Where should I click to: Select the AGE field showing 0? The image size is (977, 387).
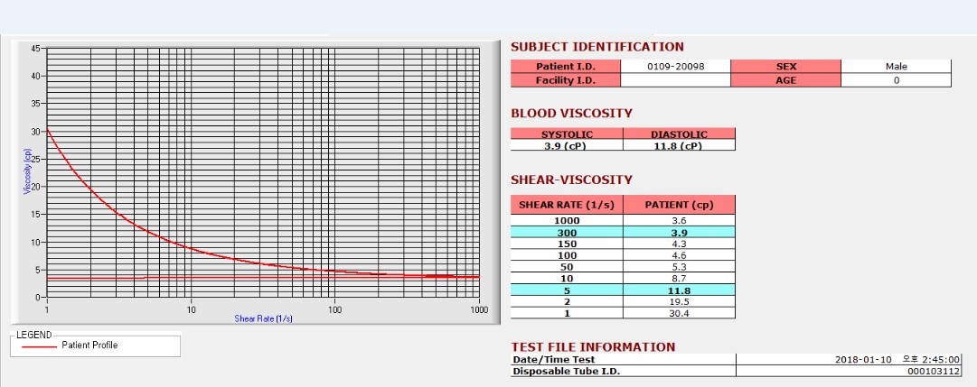pyautogui.click(x=896, y=80)
